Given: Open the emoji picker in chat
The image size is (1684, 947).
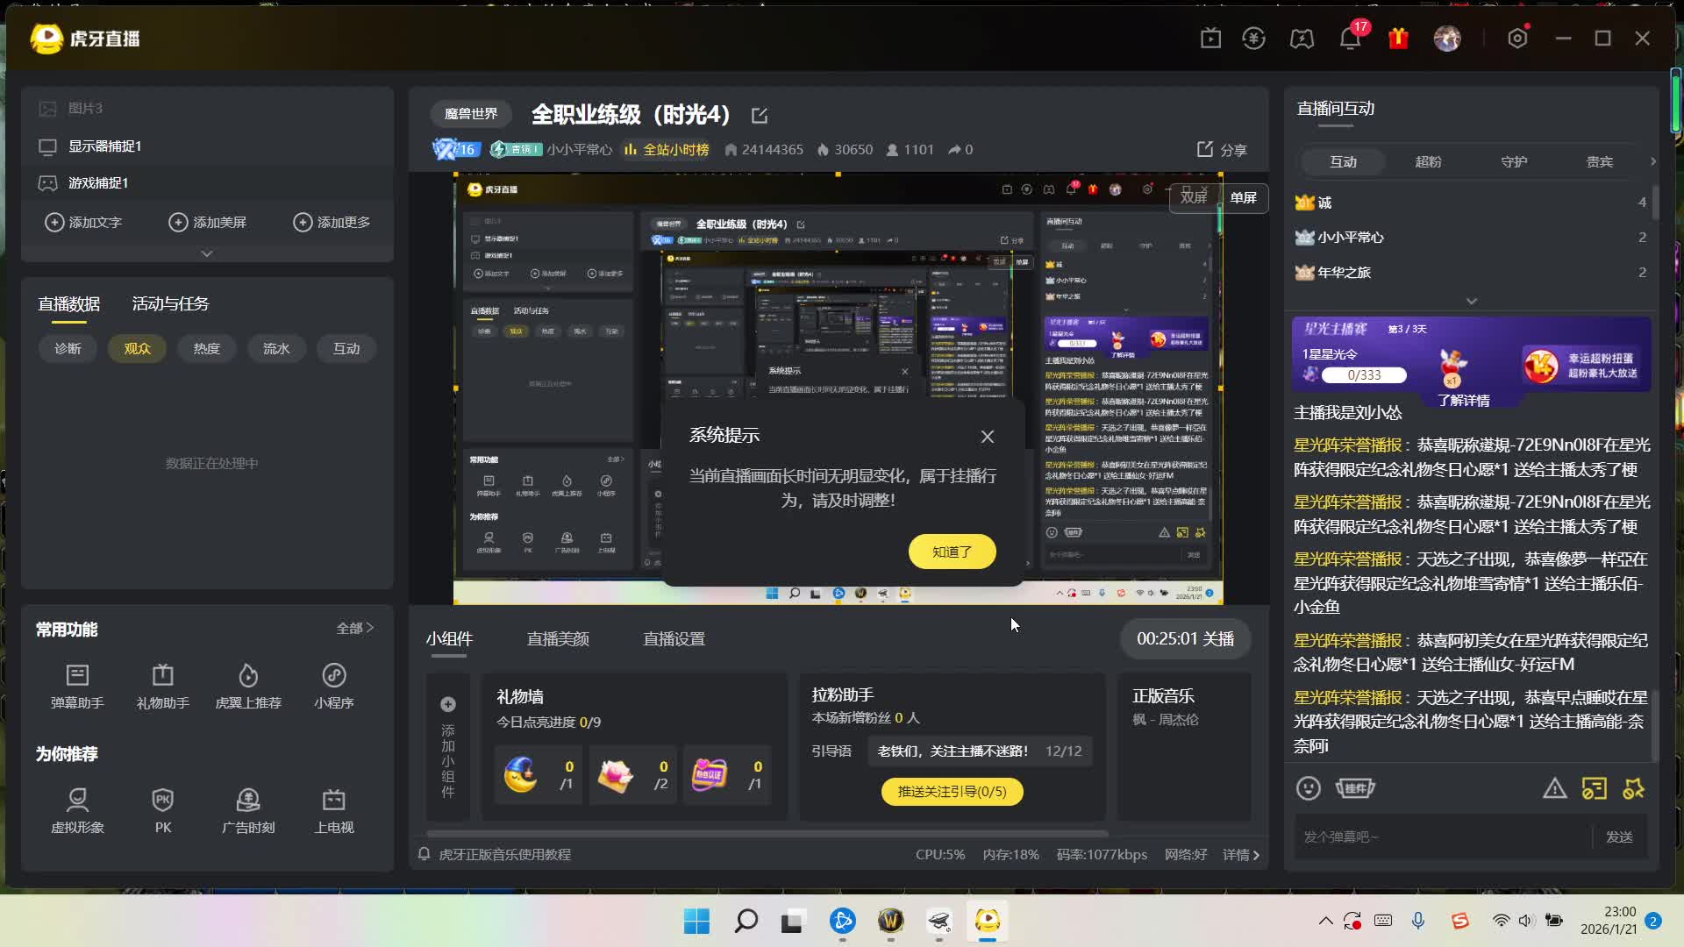Looking at the screenshot, I should [1308, 788].
